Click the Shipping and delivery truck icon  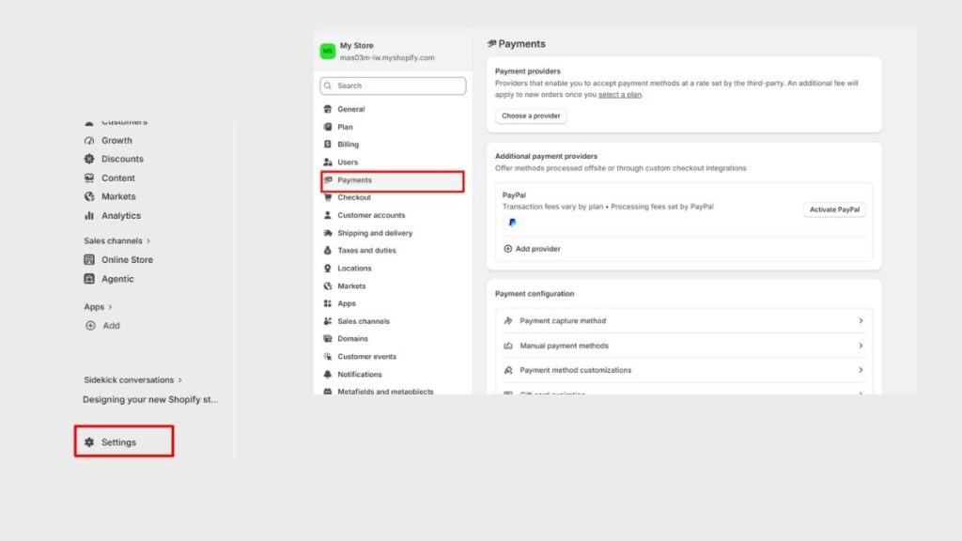tap(328, 233)
